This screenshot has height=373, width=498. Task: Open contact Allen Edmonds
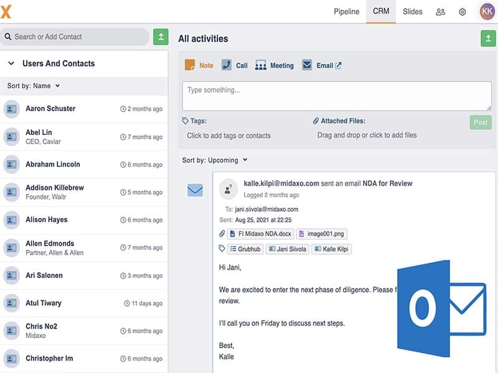click(84, 247)
